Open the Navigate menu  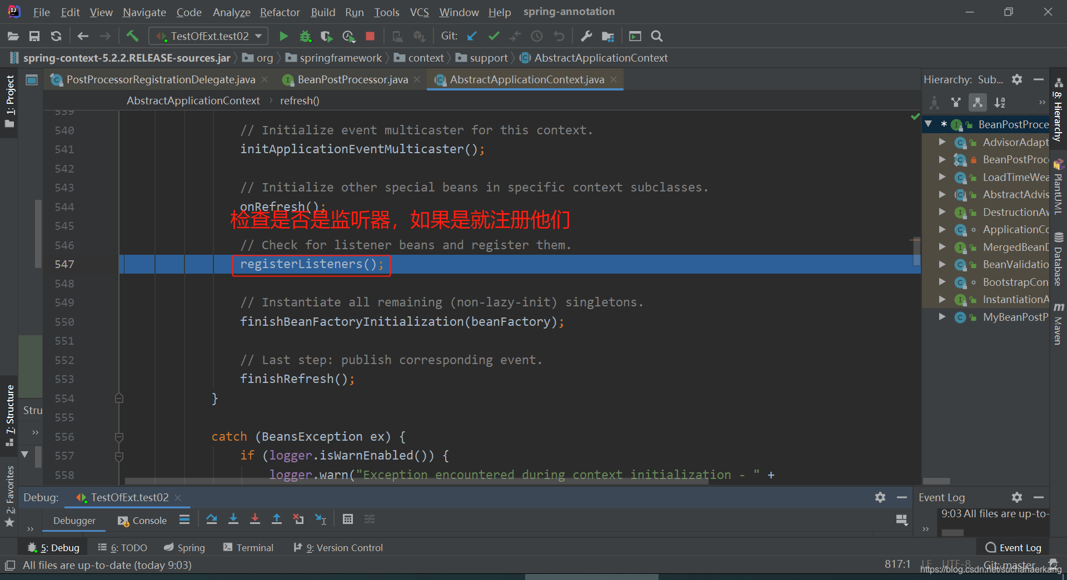coord(144,12)
